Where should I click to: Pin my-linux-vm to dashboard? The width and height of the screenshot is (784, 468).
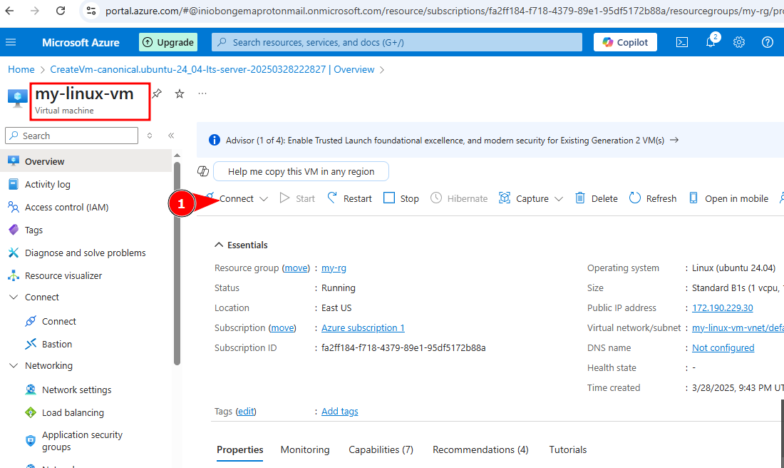(x=157, y=93)
